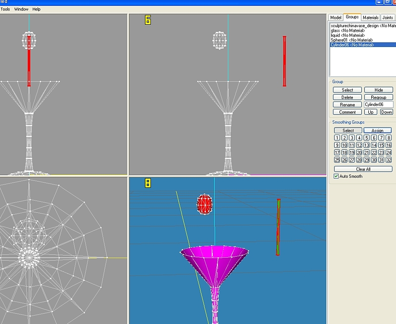
Task: Open the Tools menu
Action: pyautogui.click(x=5, y=9)
